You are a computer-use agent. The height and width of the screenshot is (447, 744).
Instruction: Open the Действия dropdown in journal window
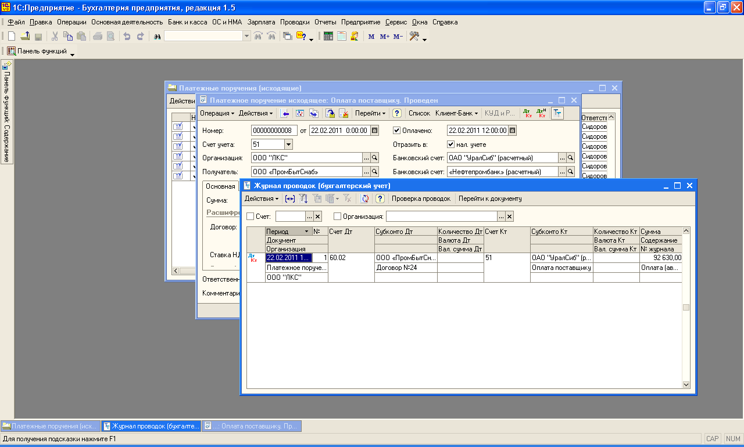pyautogui.click(x=262, y=199)
